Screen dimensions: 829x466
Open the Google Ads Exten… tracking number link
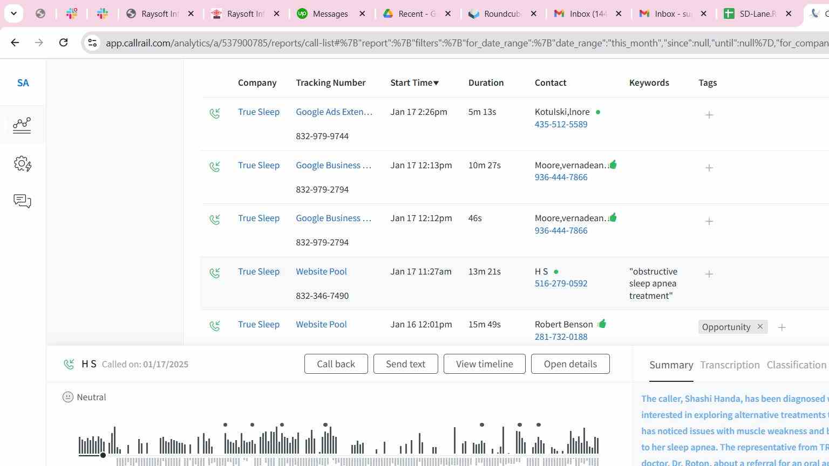click(334, 112)
